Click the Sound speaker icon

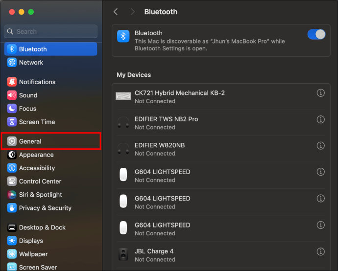12,95
